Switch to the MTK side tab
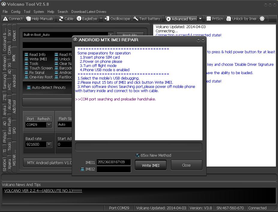The height and width of the screenshot is (212, 278). (14, 58)
